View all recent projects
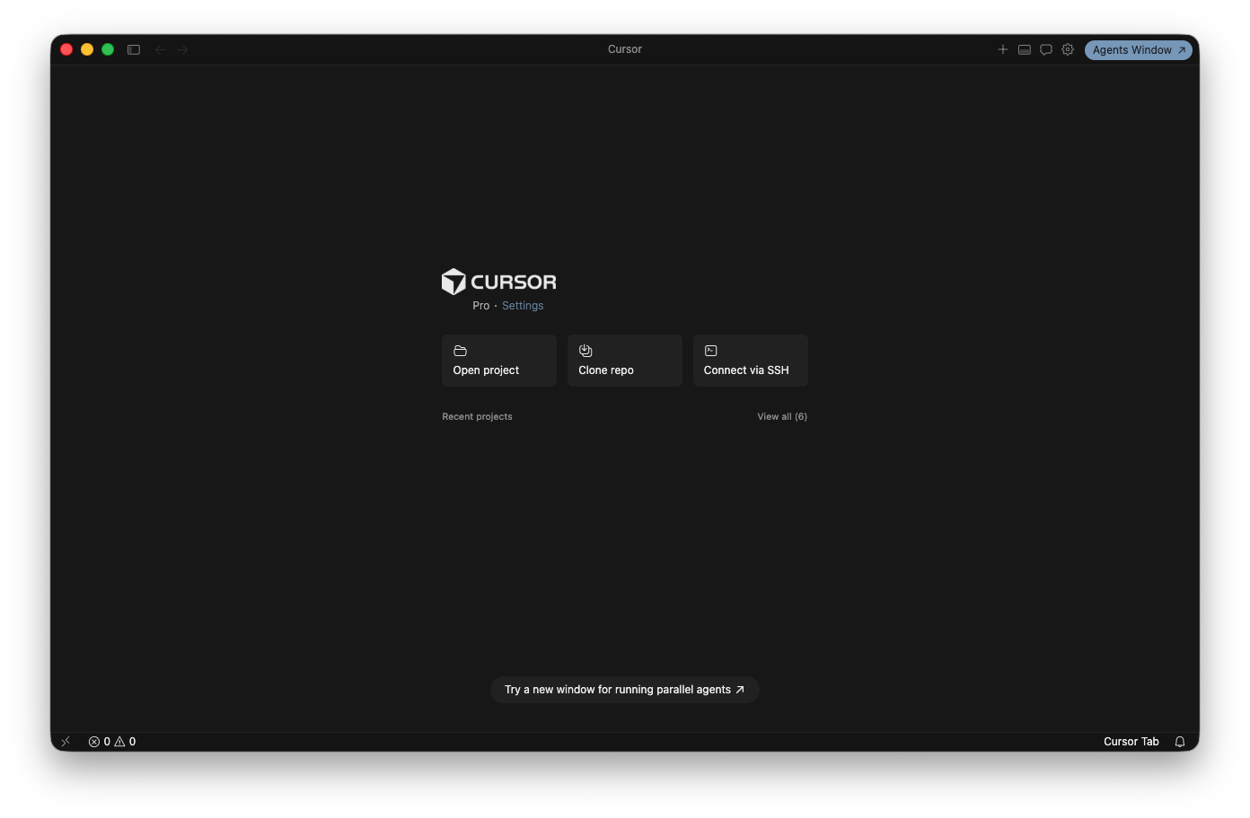This screenshot has height=818, width=1250. 782,416
